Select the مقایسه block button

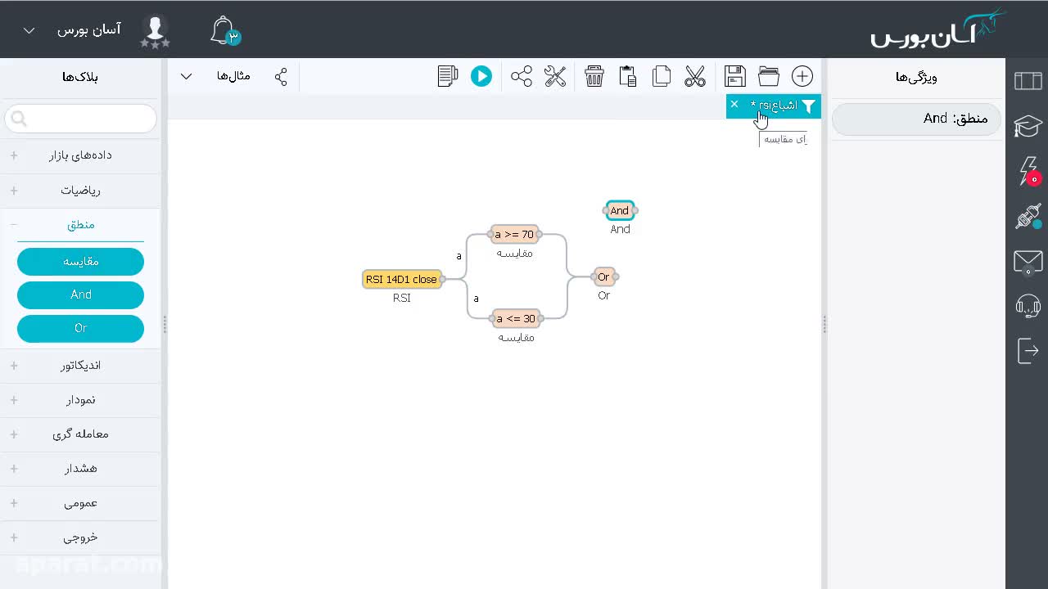coord(80,262)
